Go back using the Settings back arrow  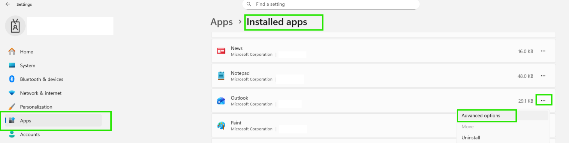point(8,4)
